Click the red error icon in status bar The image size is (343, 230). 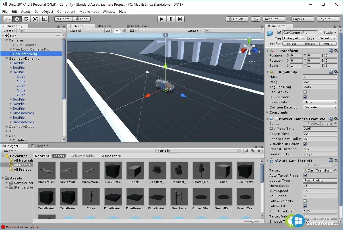click(x=3, y=227)
